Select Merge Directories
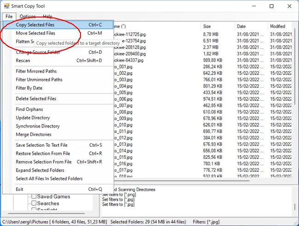The height and width of the screenshot is (226, 299). point(58,134)
